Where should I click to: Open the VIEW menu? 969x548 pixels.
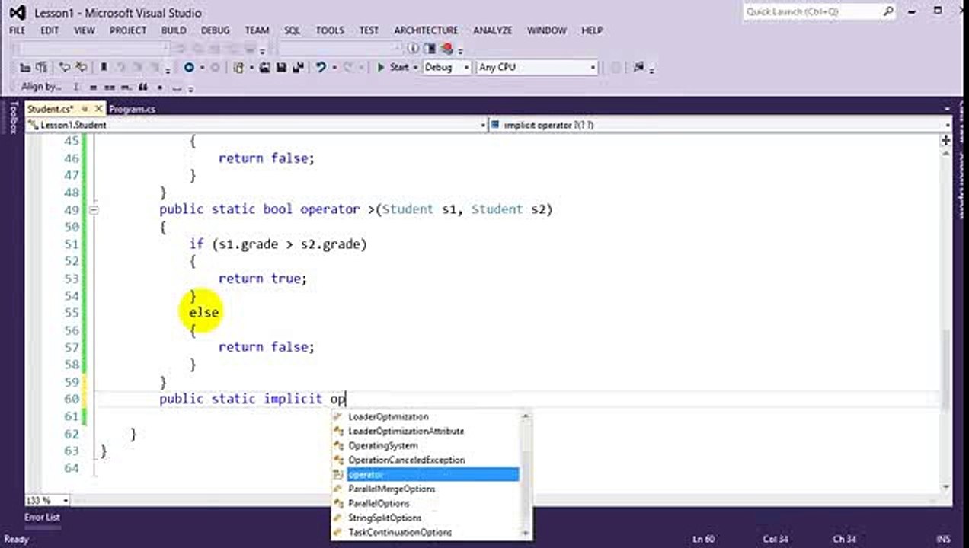[85, 30]
